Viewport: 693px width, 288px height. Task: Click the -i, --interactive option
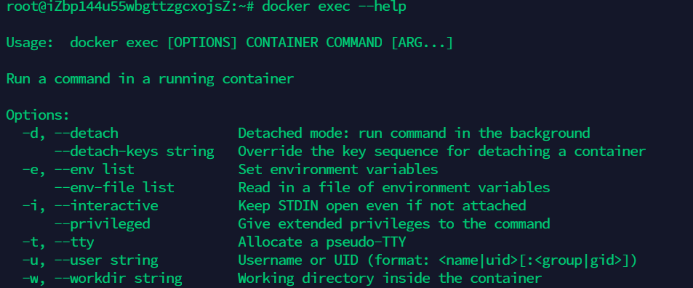coord(90,205)
